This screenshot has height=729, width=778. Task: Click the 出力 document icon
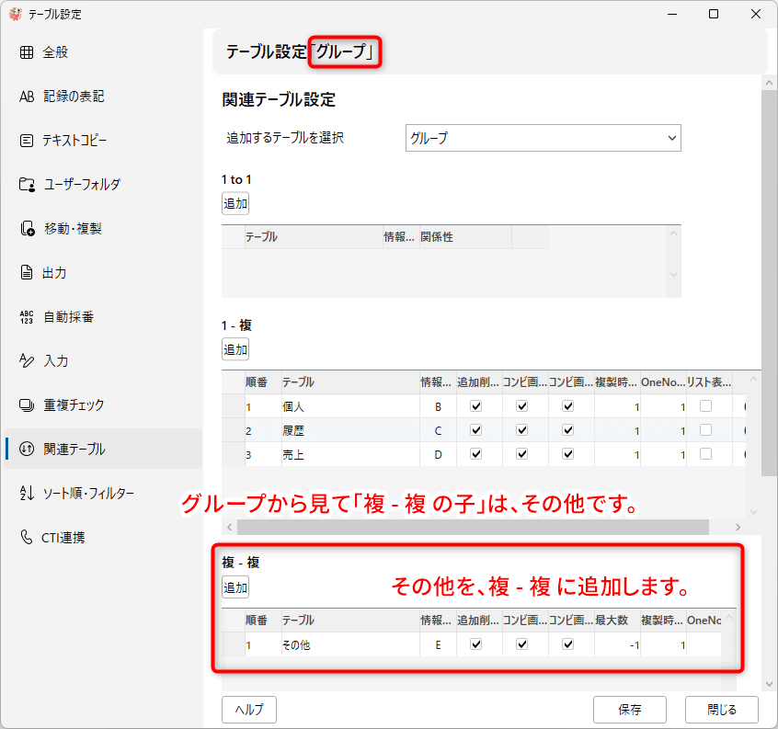click(27, 273)
